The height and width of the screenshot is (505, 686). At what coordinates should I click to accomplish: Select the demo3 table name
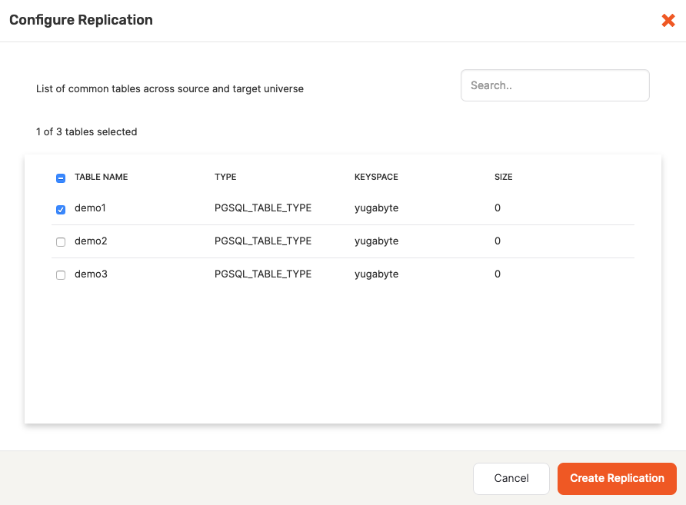click(91, 274)
